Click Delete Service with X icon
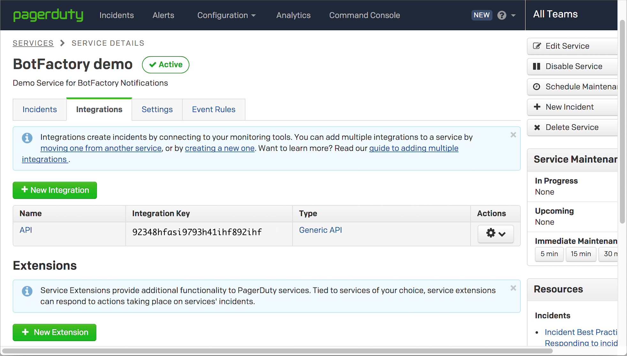 572,127
